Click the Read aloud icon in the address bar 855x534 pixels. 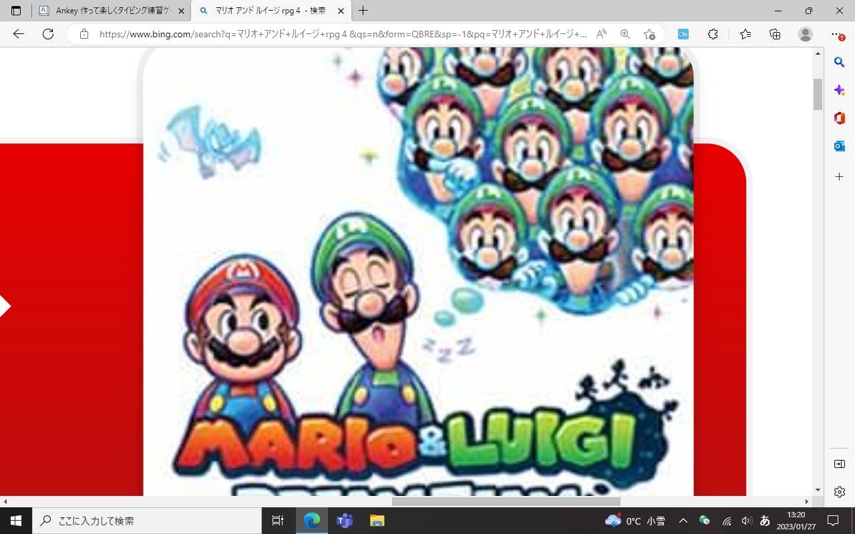tap(601, 34)
